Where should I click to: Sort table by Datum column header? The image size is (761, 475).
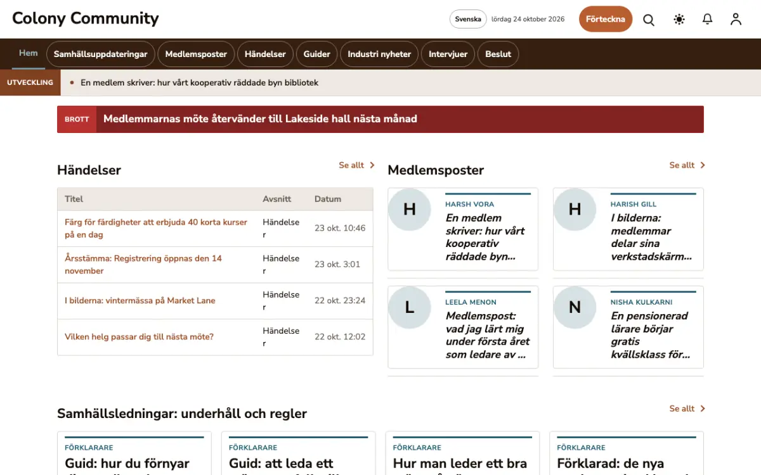328,199
